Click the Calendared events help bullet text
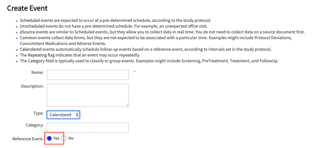Image resolution: width=315 pixels, height=148 pixels. (x=145, y=49)
